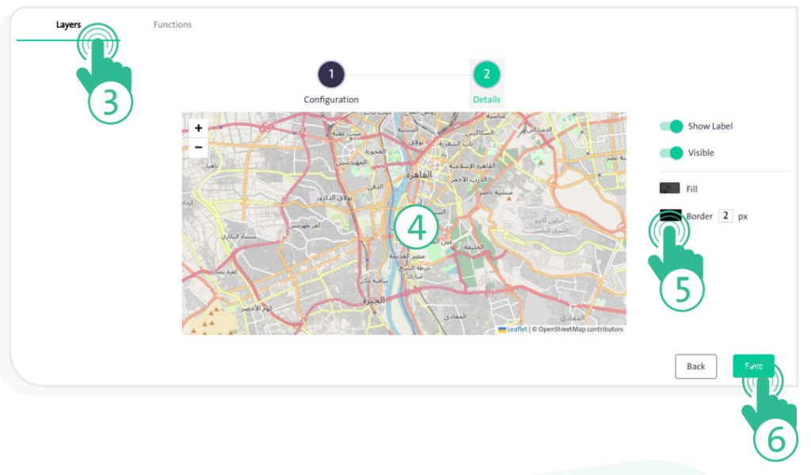This screenshot has width=811, height=475.
Task: Click the numbered marker 4 on the map
Action: (417, 228)
